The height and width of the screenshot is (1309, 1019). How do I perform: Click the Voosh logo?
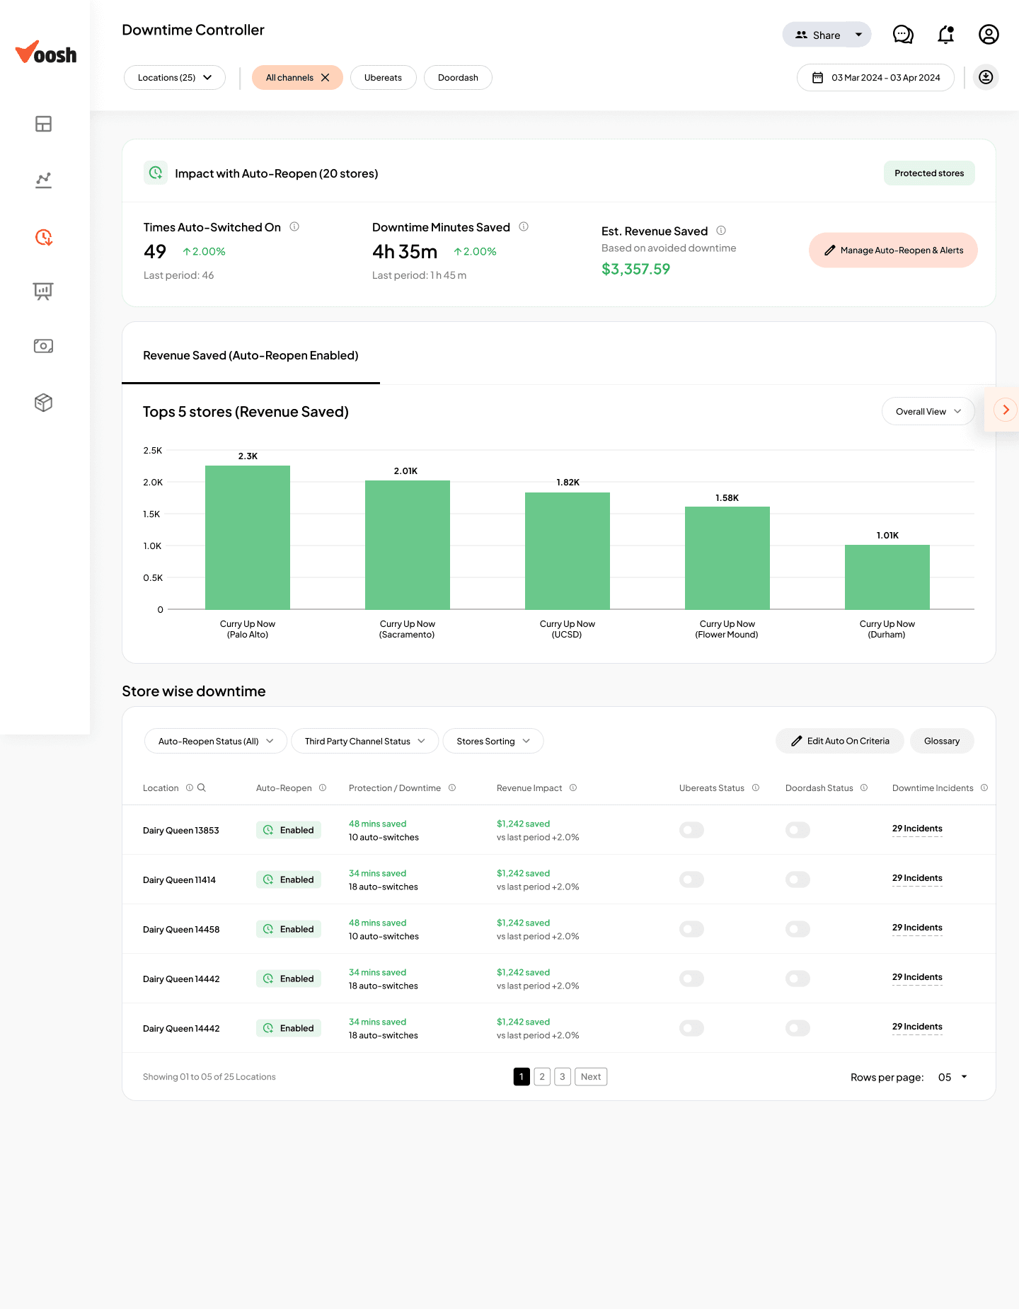click(x=46, y=53)
